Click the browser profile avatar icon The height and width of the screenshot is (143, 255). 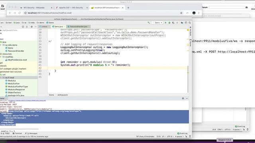(x=194, y=13)
